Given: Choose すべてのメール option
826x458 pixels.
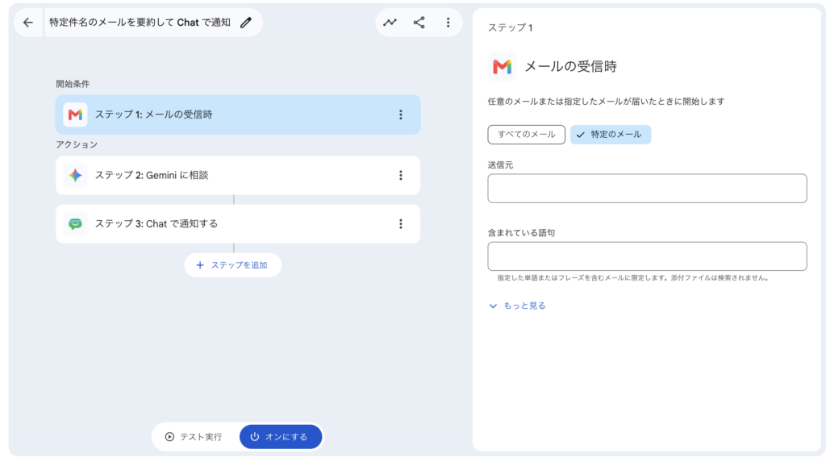Looking at the screenshot, I should (x=526, y=134).
